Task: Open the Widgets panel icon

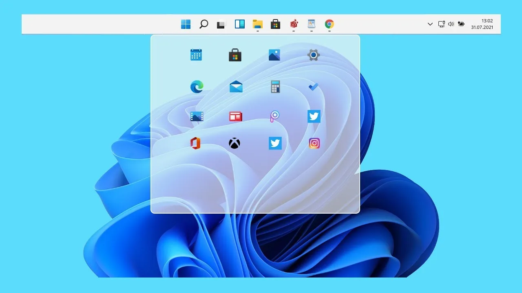Action: tap(239, 24)
